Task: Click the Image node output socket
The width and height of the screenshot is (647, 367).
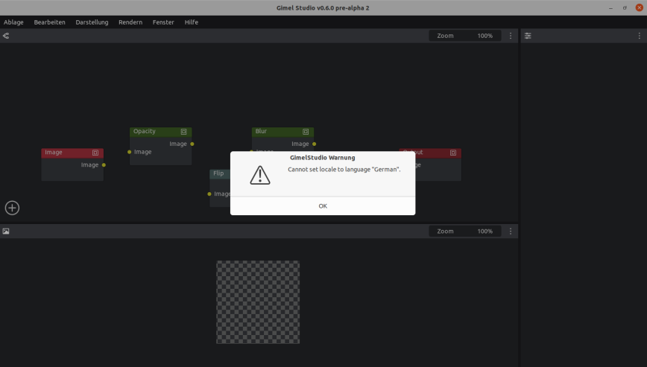Action: point(104,165)
